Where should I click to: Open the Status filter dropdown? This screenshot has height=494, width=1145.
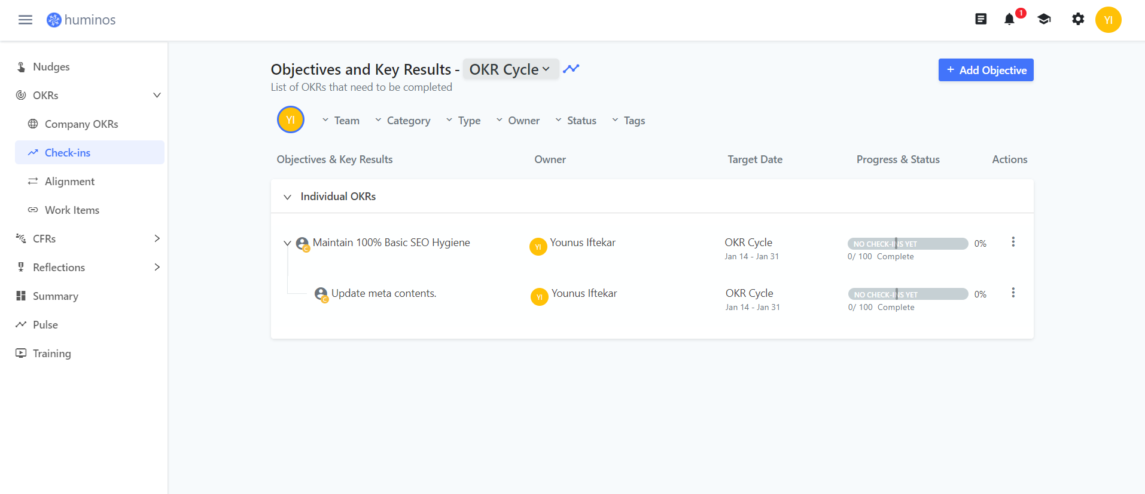click(576, 121)
